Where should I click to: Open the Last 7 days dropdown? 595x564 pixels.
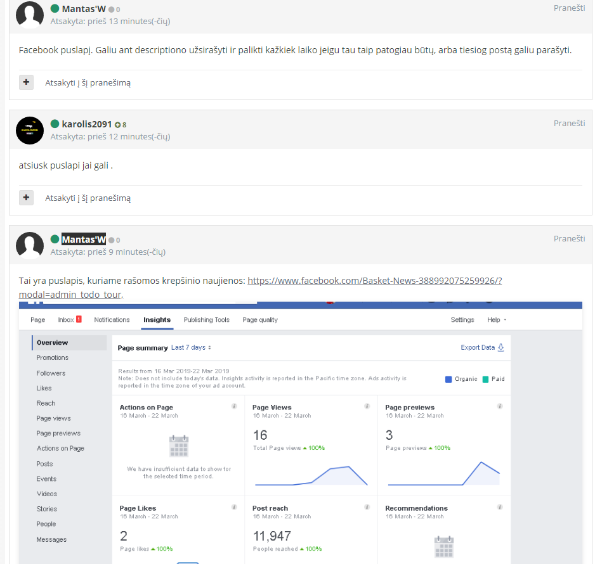click(191, 347)
